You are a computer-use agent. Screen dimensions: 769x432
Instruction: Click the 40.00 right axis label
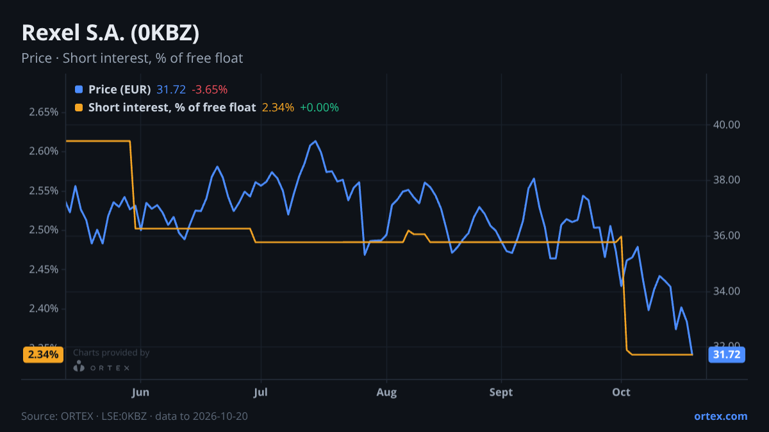[727, 125]
